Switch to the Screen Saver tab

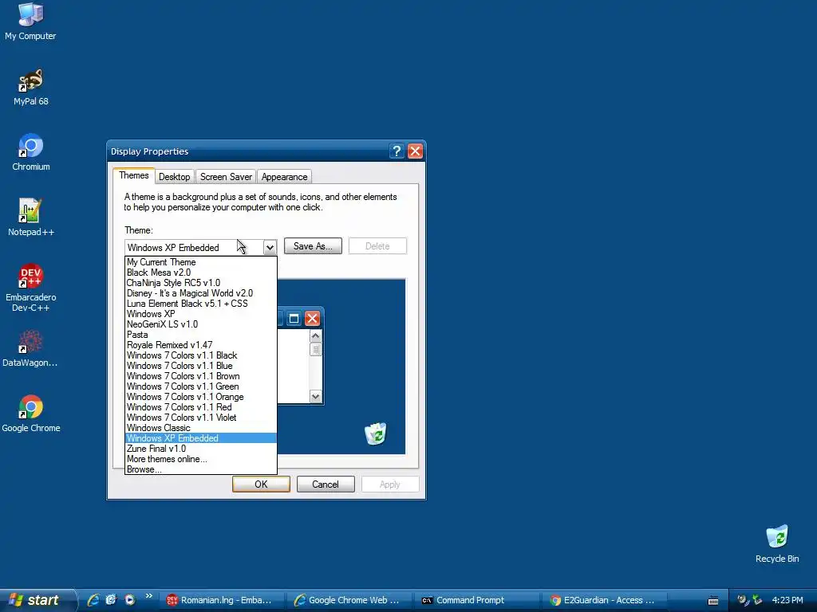[226, 177]
